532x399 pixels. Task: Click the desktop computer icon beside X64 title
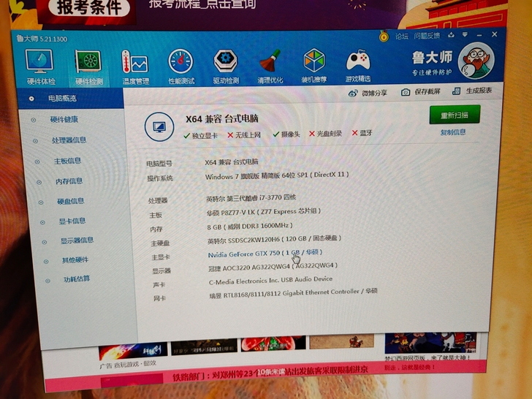tap(159, 127)
